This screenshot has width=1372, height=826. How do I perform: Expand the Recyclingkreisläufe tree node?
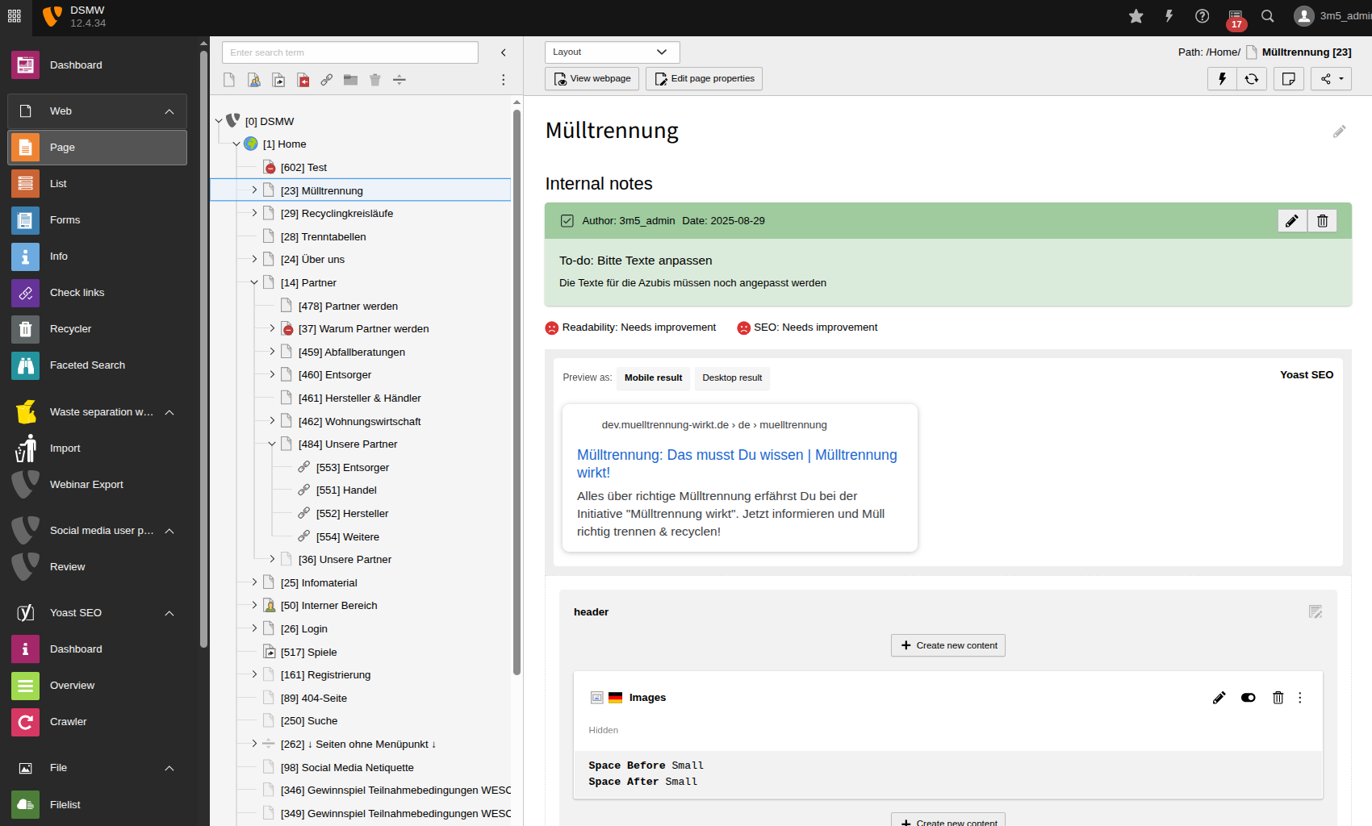(254, 214)
